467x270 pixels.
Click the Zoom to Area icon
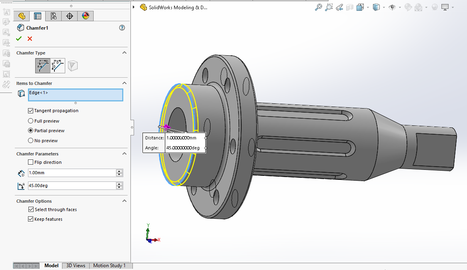pyautogui.click(x=329, y=7)
